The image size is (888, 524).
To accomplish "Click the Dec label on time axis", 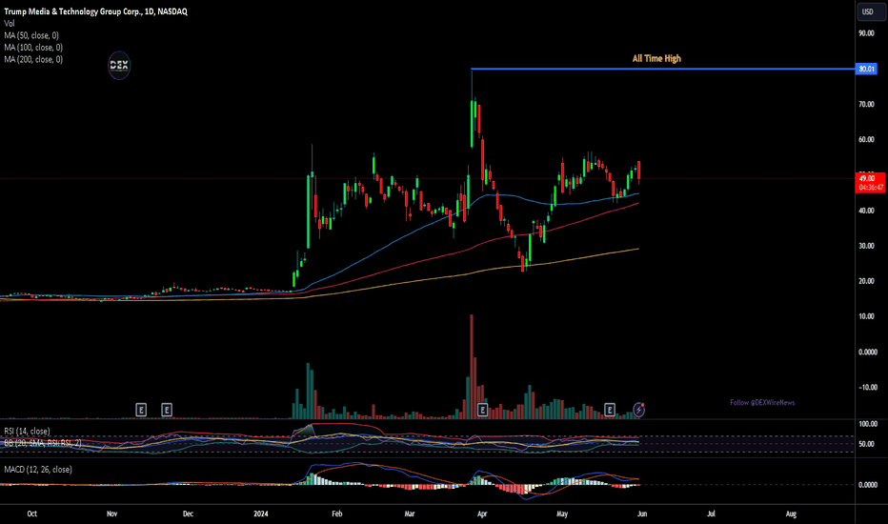I will coord(188,514).
